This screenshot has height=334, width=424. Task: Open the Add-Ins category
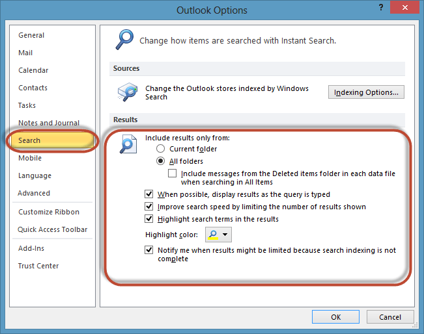coord(31,248)
